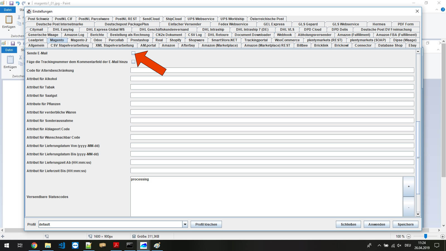
Task: Expand the Einfügen dropdown in the top Paint ribbon
Action: pos(9,30)
